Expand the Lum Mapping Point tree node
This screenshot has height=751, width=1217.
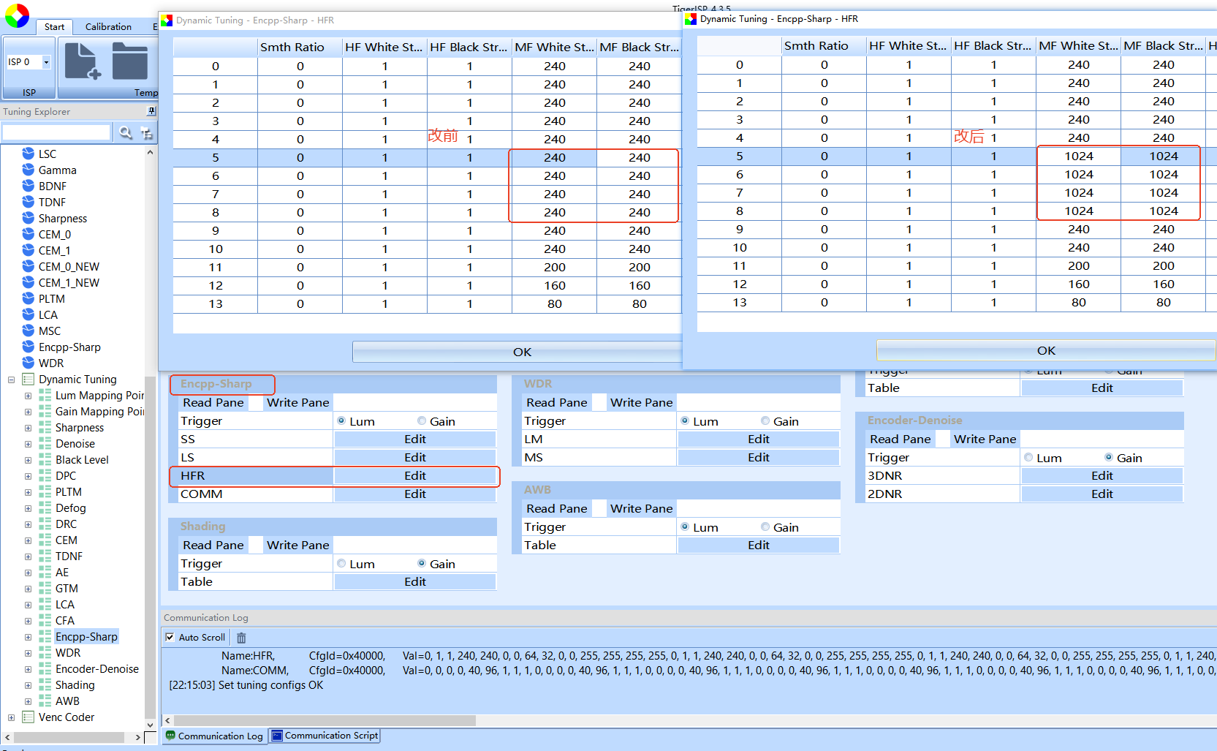(x=28, y=396)
